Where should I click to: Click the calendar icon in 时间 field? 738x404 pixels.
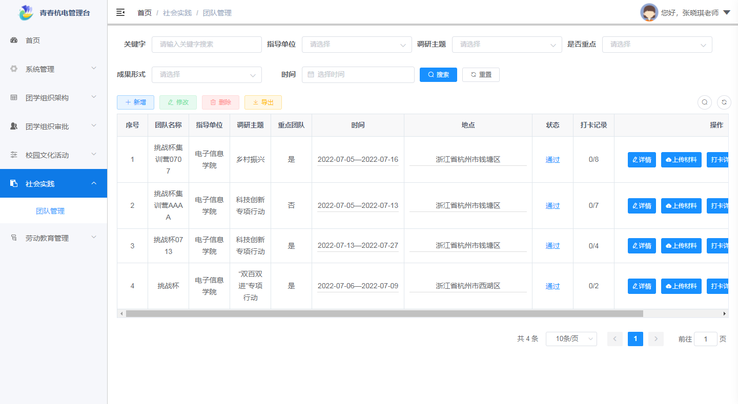(x=311, y=75)
